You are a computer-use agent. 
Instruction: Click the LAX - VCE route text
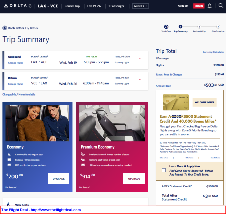click(48, 6)
